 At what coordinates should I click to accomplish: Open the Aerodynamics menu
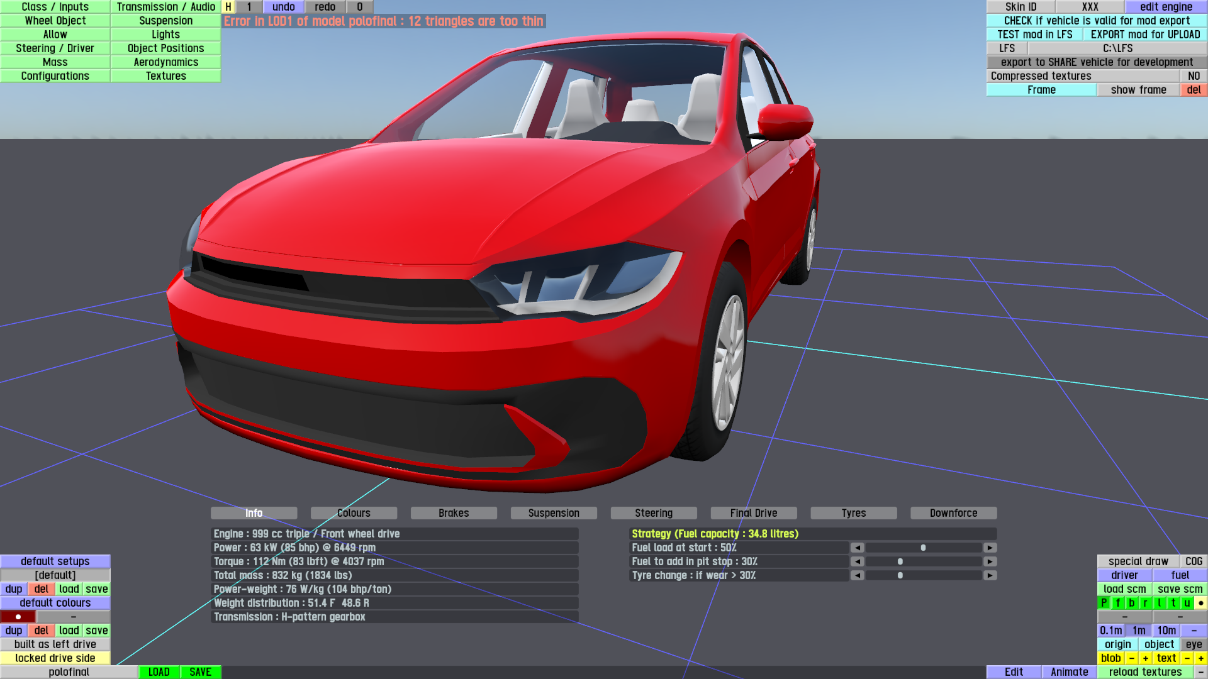click(x=165, y=62)
